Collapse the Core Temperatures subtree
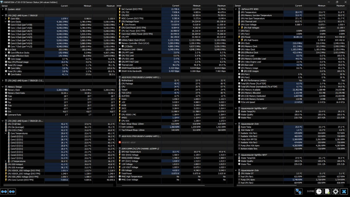 pos(6,134)
